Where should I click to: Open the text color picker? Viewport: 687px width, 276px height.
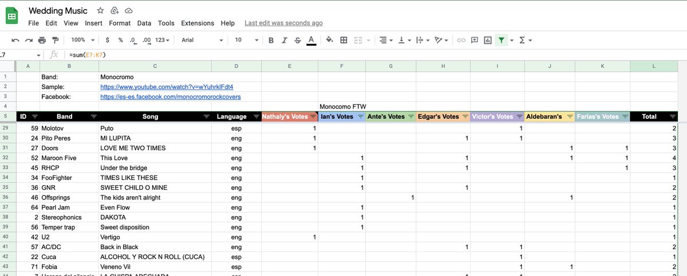click(x=311, y=40)
